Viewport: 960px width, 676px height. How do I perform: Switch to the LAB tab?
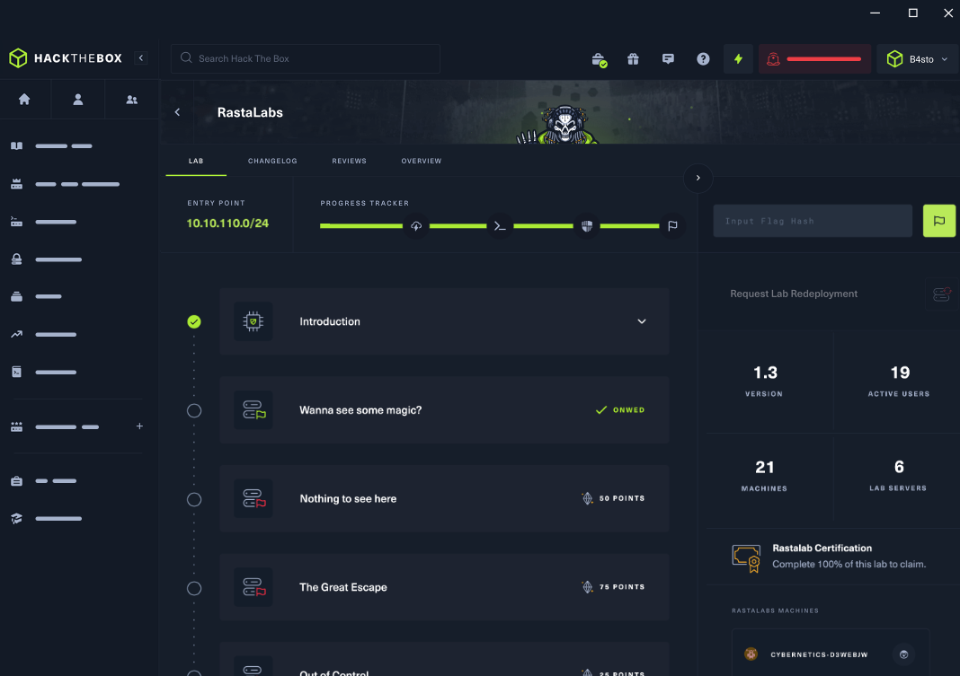[196, 161]
